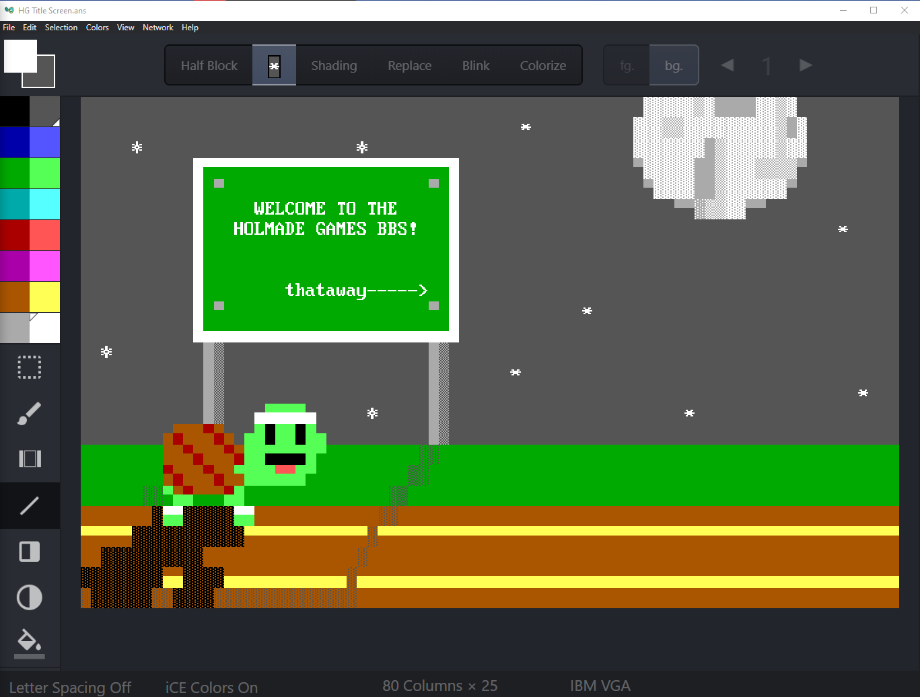Choose the Fill bucket tool
Image resolution: width=920 pixels, height=697 pixels.
coord(30,643)
